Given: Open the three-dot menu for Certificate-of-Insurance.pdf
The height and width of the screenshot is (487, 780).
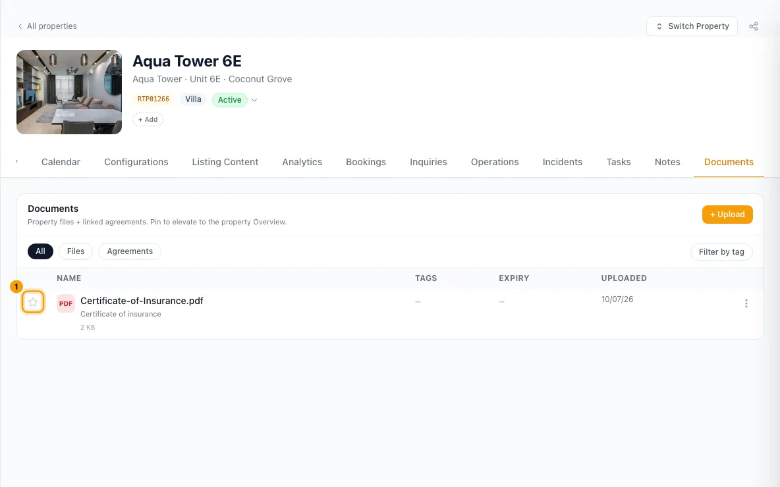Looking at the screenshot, I should [x=746, y=303].
